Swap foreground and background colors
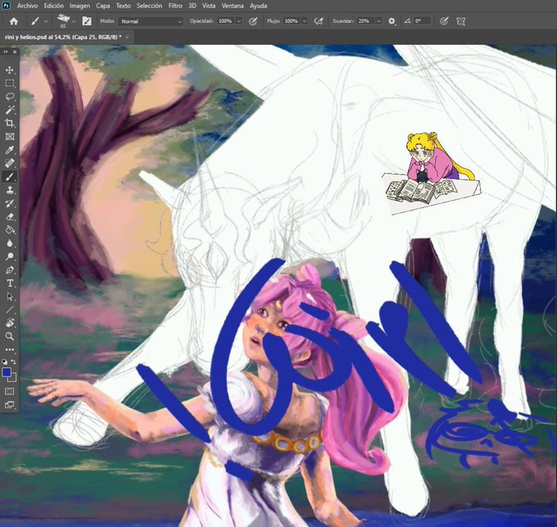This screenshot has height=527, width=557. [13, 361]
